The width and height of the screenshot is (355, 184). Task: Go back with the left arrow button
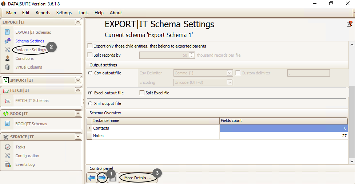pos(91,178)
